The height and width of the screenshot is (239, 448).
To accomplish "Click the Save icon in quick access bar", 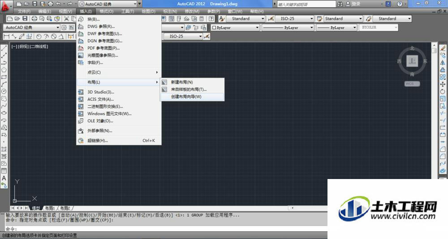I will 34,4.
